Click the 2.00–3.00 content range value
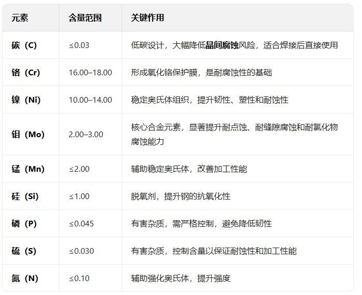The width and height of the screenshot is (362, 295). coord(86,135)
